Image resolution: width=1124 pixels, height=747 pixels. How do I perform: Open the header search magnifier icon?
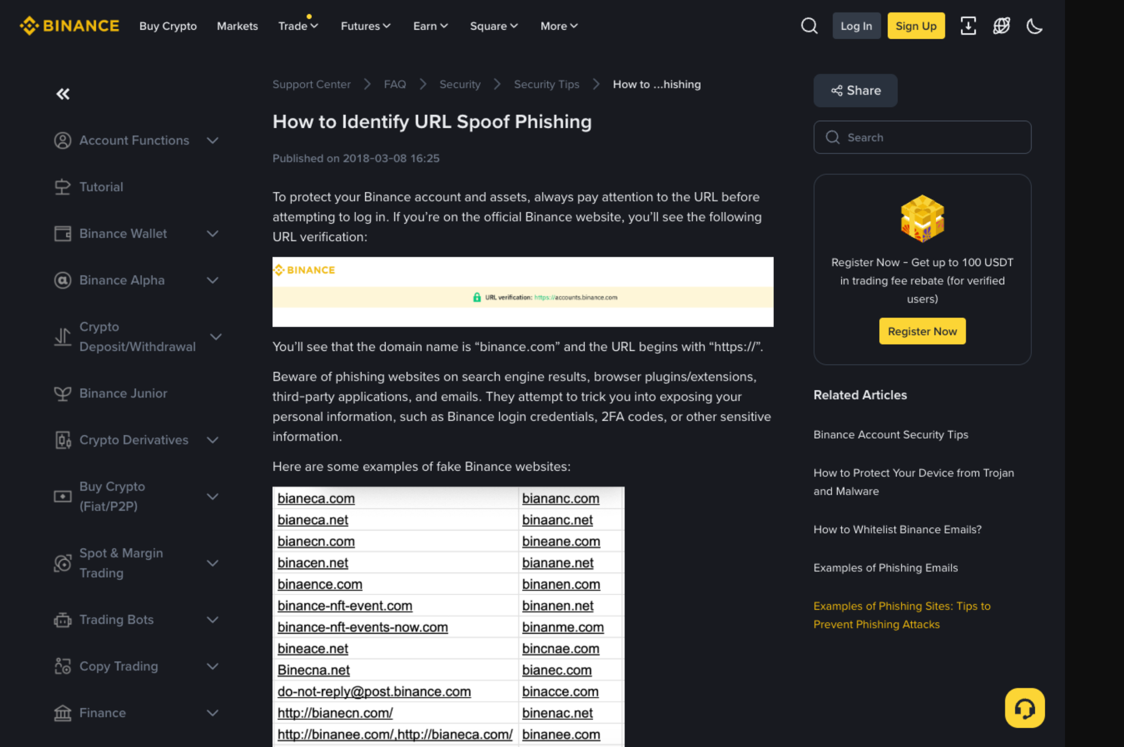click(x=809, y=26)
